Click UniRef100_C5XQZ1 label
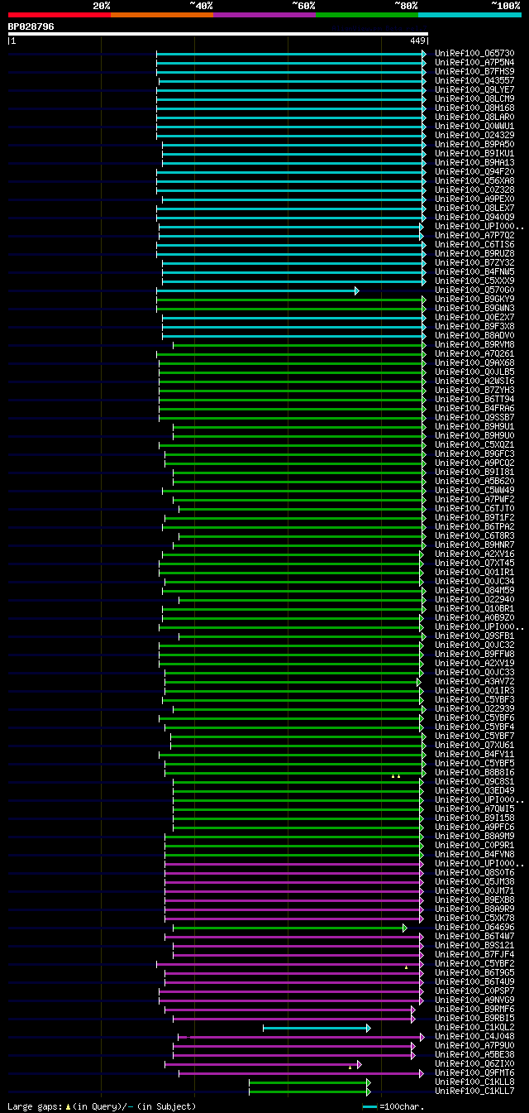 point(475,444)
